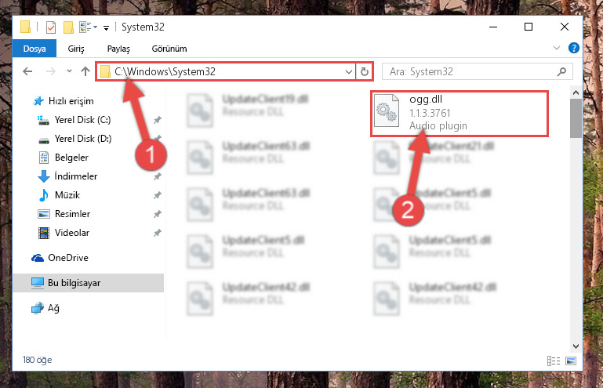Toggle the pin beside Müzik
The image size is (603, 388).
(158, 195)
